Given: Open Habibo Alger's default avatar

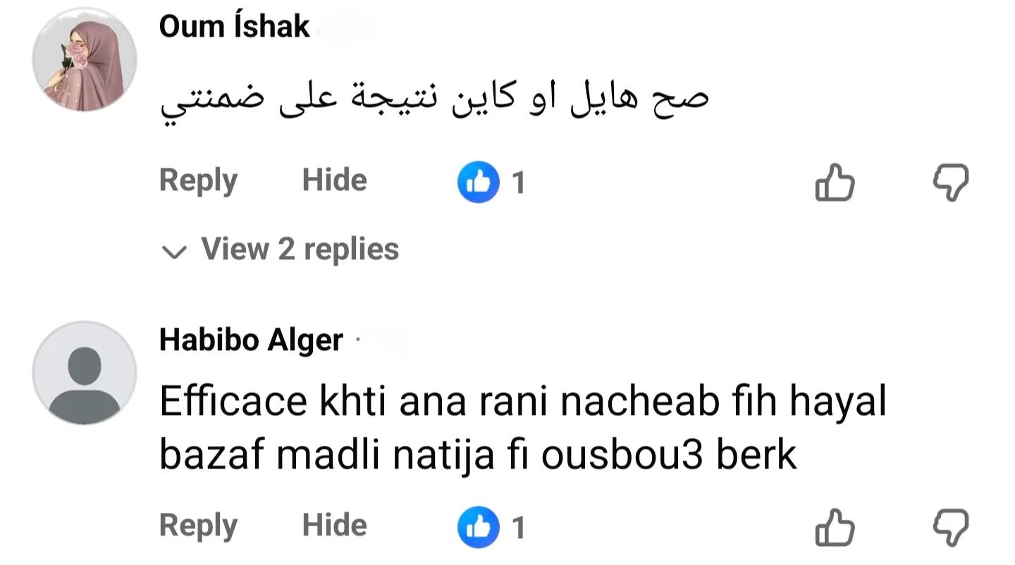Looking at the screenshot, I should [x=85, y=373].
